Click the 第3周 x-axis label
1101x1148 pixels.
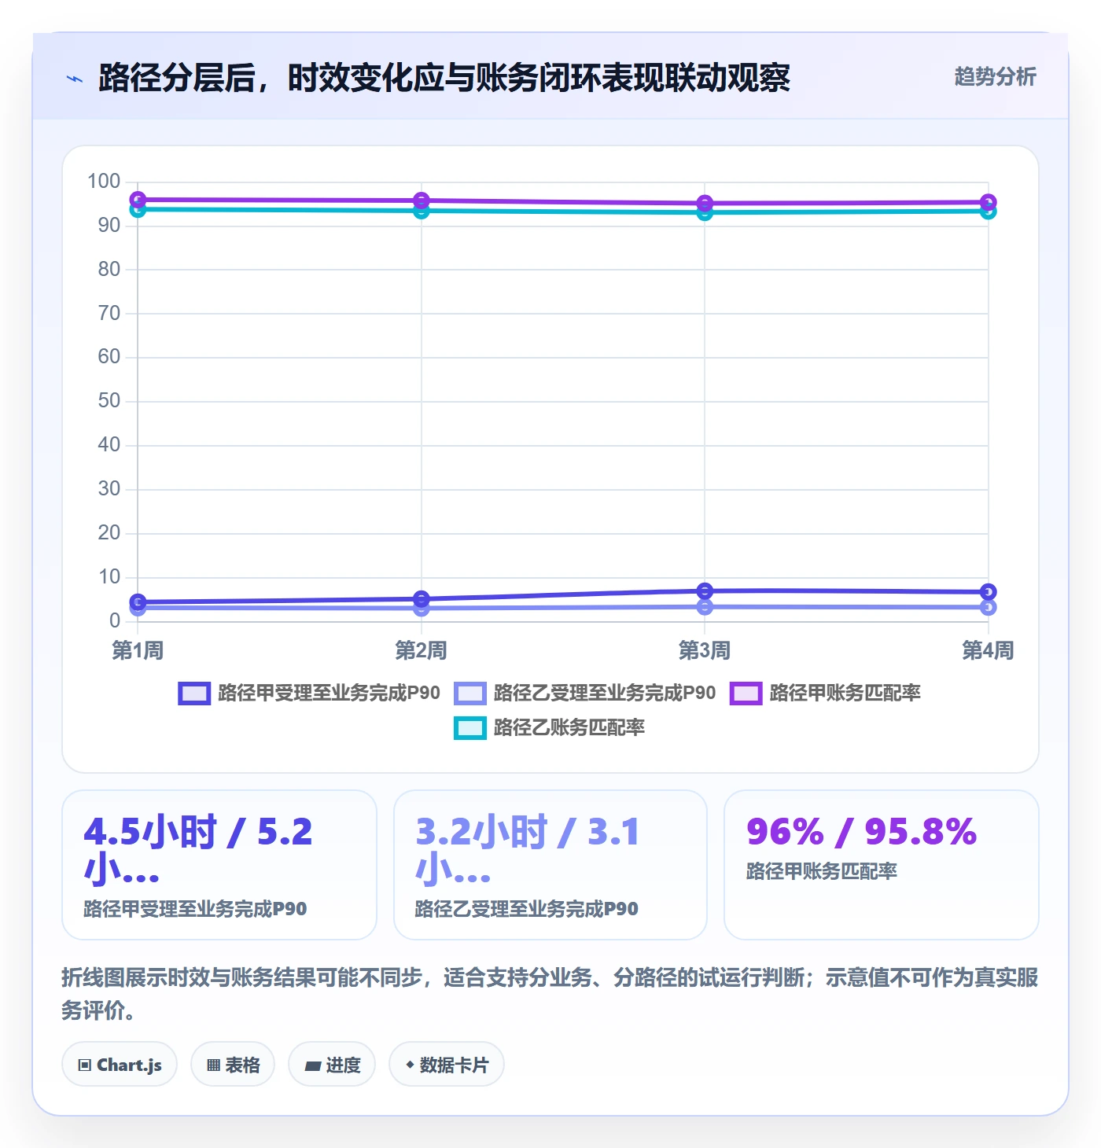click(705, 651)
